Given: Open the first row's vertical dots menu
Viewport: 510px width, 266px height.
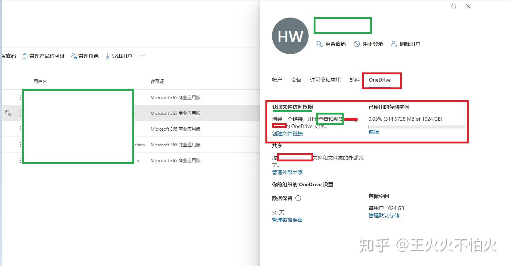Looking at the screenshot, I should [x=20, y=98].
